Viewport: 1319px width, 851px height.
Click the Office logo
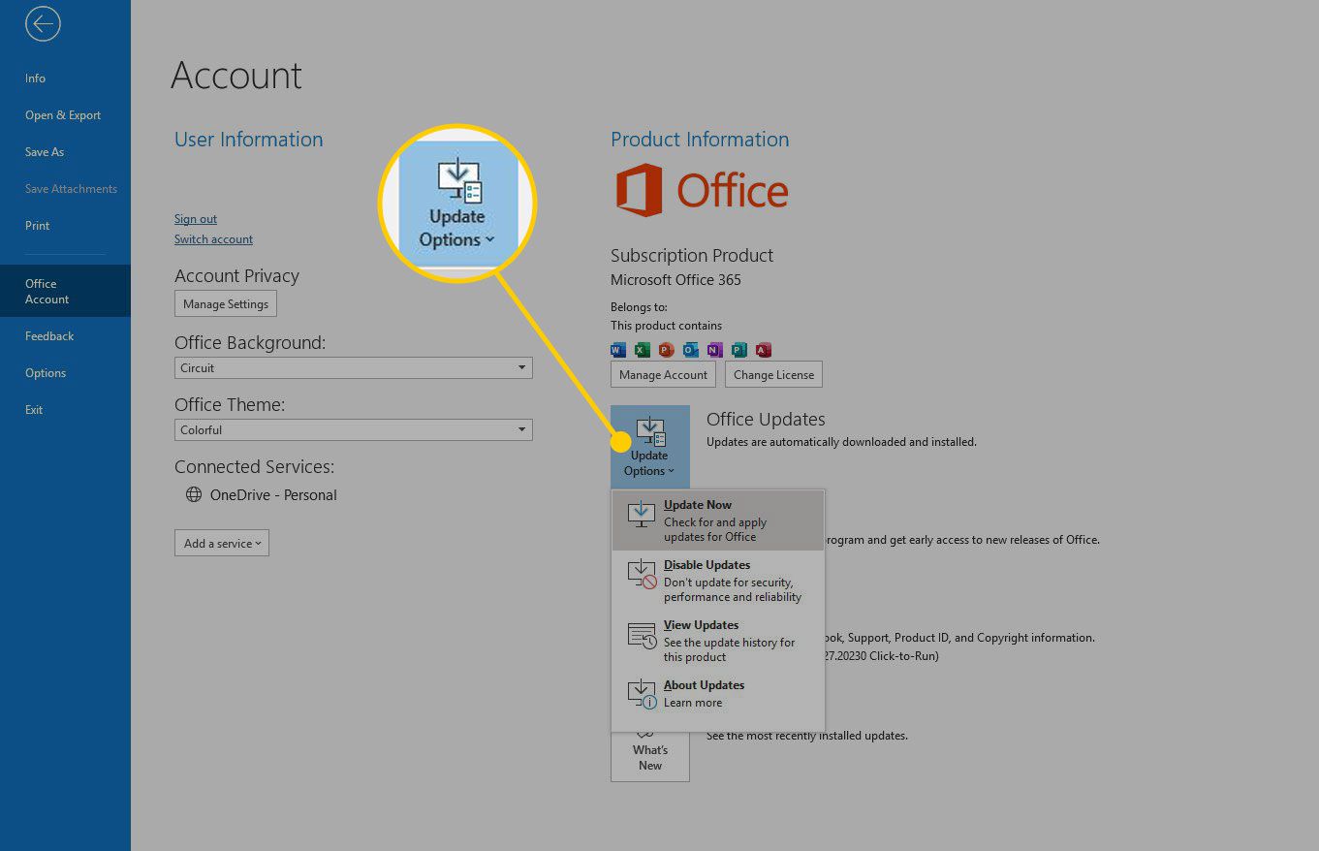[703, 190]
